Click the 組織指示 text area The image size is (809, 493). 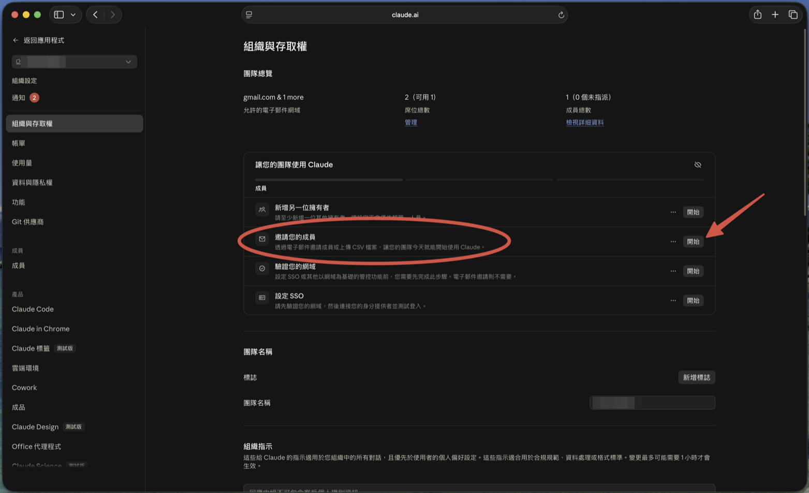click(x=479, y=488)
